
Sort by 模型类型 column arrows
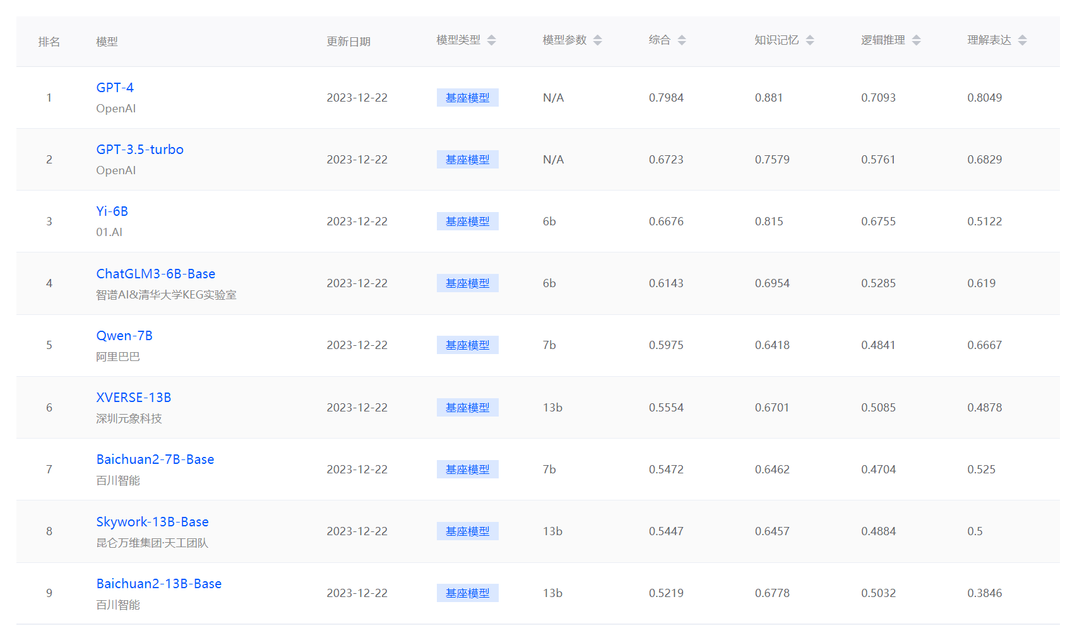(492, 40)
